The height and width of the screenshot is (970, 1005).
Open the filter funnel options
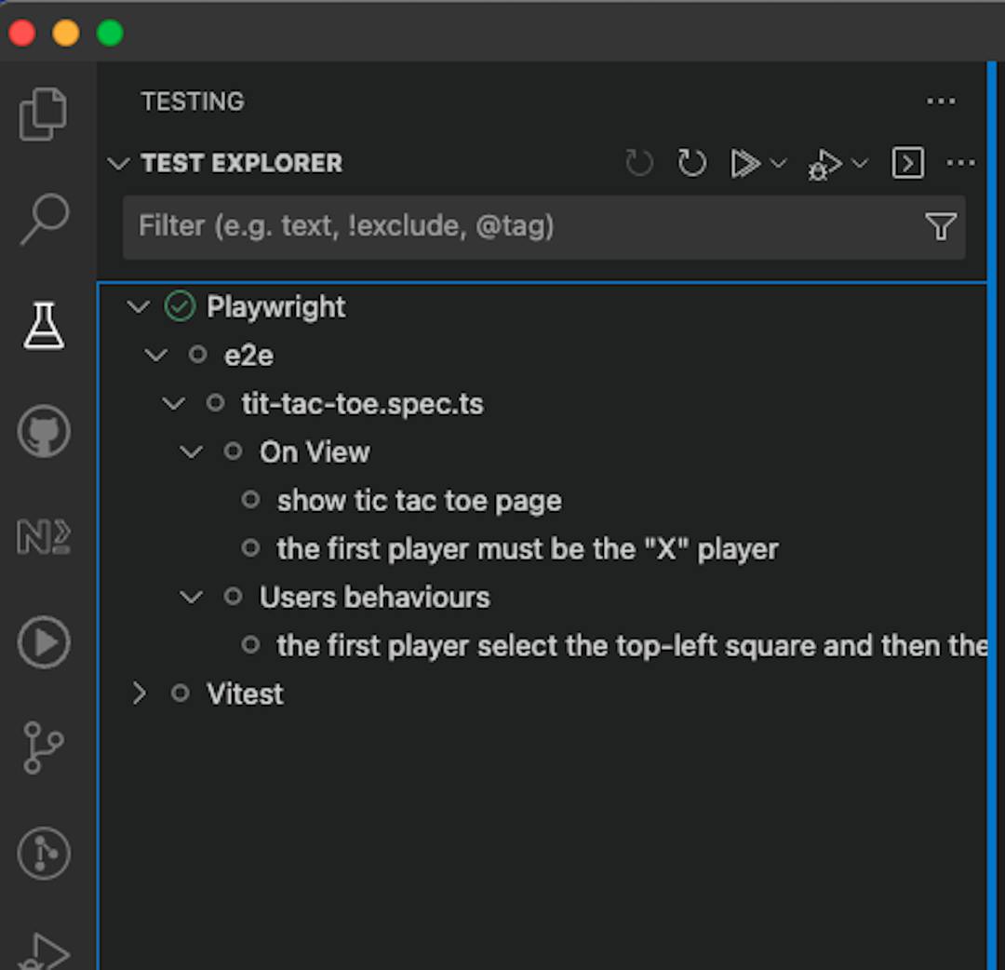coord(941,226)
